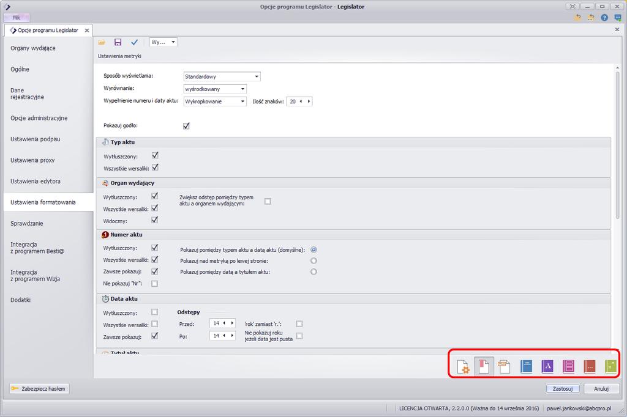Image resolution: width=627 pixels, height=417 pixels.
Task: Switch to the Ogólne section
Action: click(20, 70)
